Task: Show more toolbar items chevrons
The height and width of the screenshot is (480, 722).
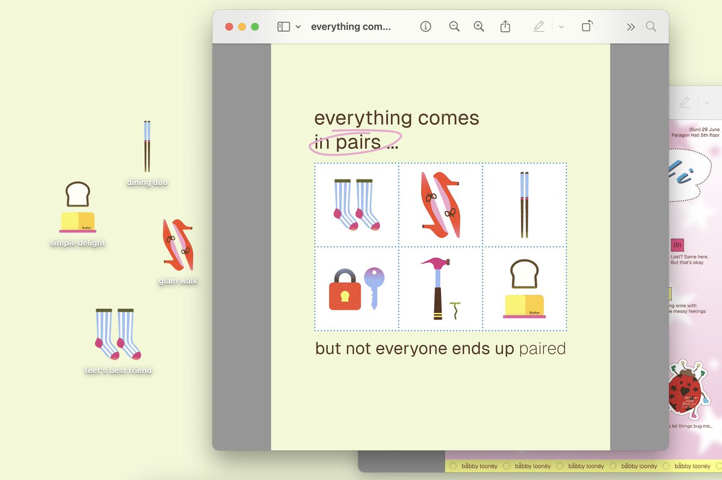Action: point(631,27)
